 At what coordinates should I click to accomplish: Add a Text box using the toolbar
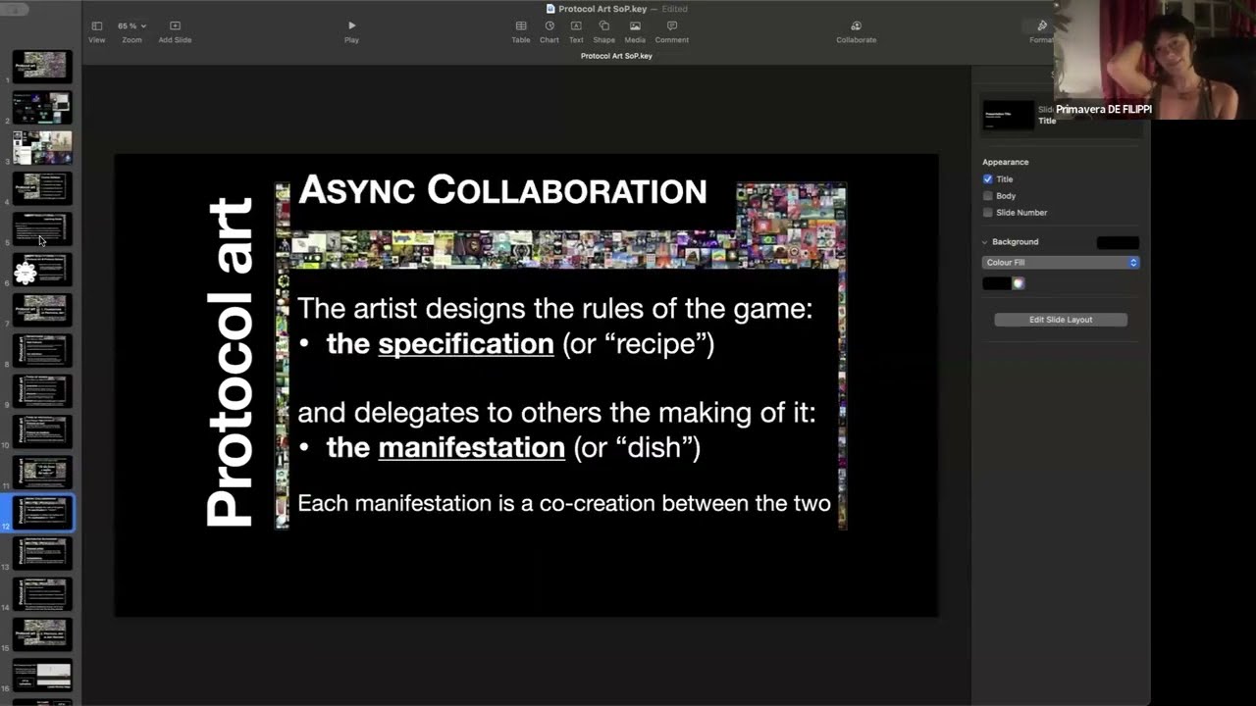coord(576,31)
